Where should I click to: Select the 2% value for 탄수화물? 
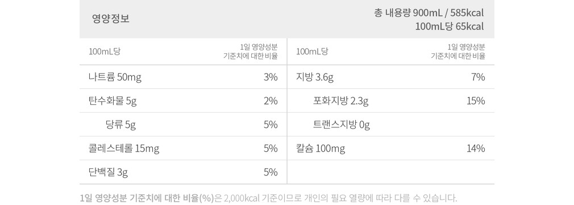(x=271, y=101)
